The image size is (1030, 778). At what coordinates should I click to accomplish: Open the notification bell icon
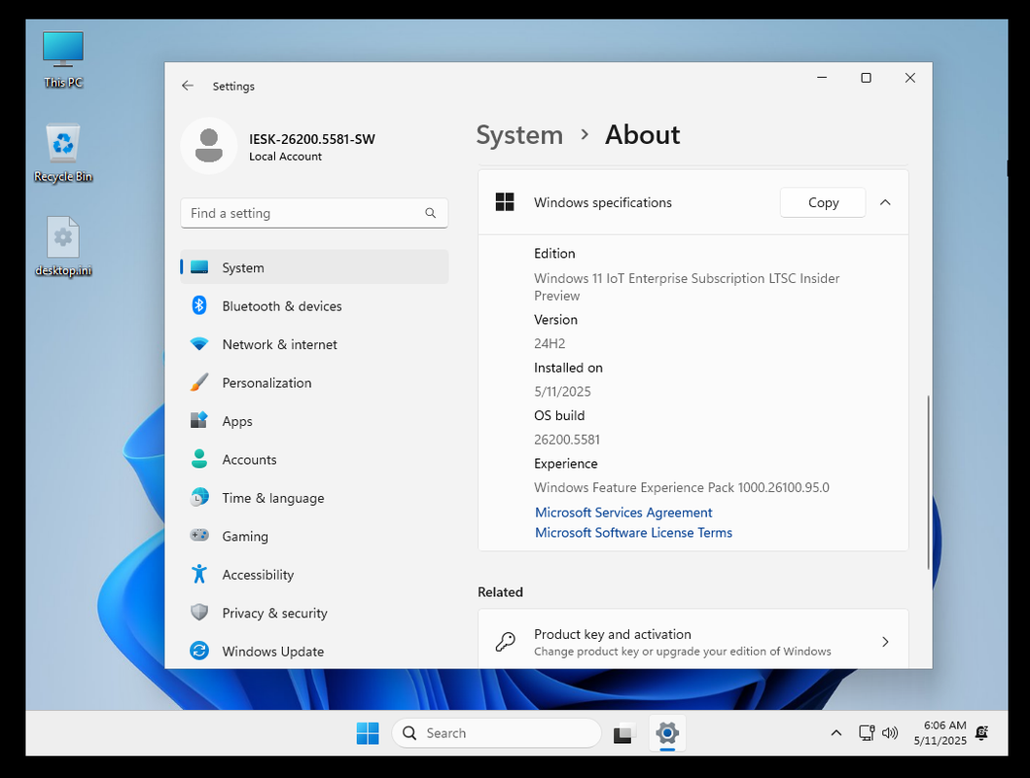tap(982, 732)
